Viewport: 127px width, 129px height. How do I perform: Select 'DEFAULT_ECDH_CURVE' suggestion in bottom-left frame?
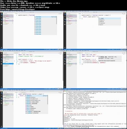37,102
